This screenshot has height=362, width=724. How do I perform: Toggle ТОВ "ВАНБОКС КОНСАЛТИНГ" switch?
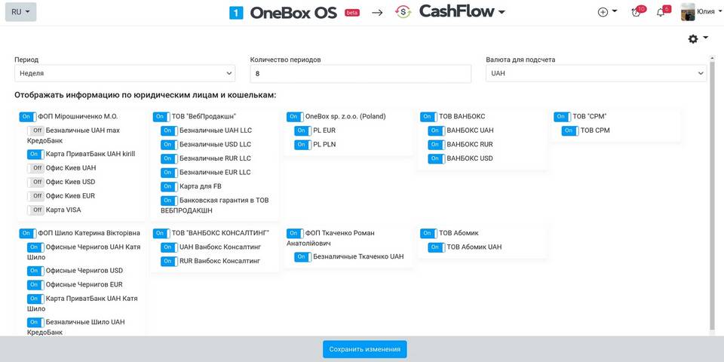click(x=161, y=233)
